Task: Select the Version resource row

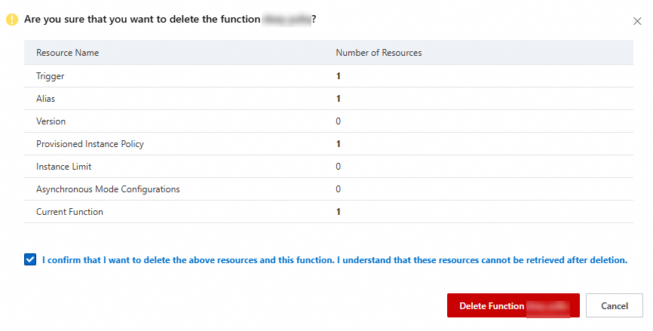Action: 51,121
